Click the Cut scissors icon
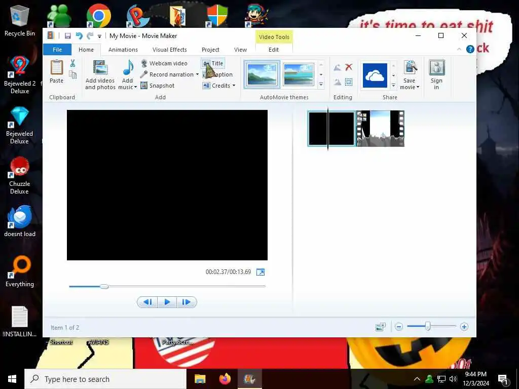The height and width of the screenshot is (389, 519). pos(73,63)
